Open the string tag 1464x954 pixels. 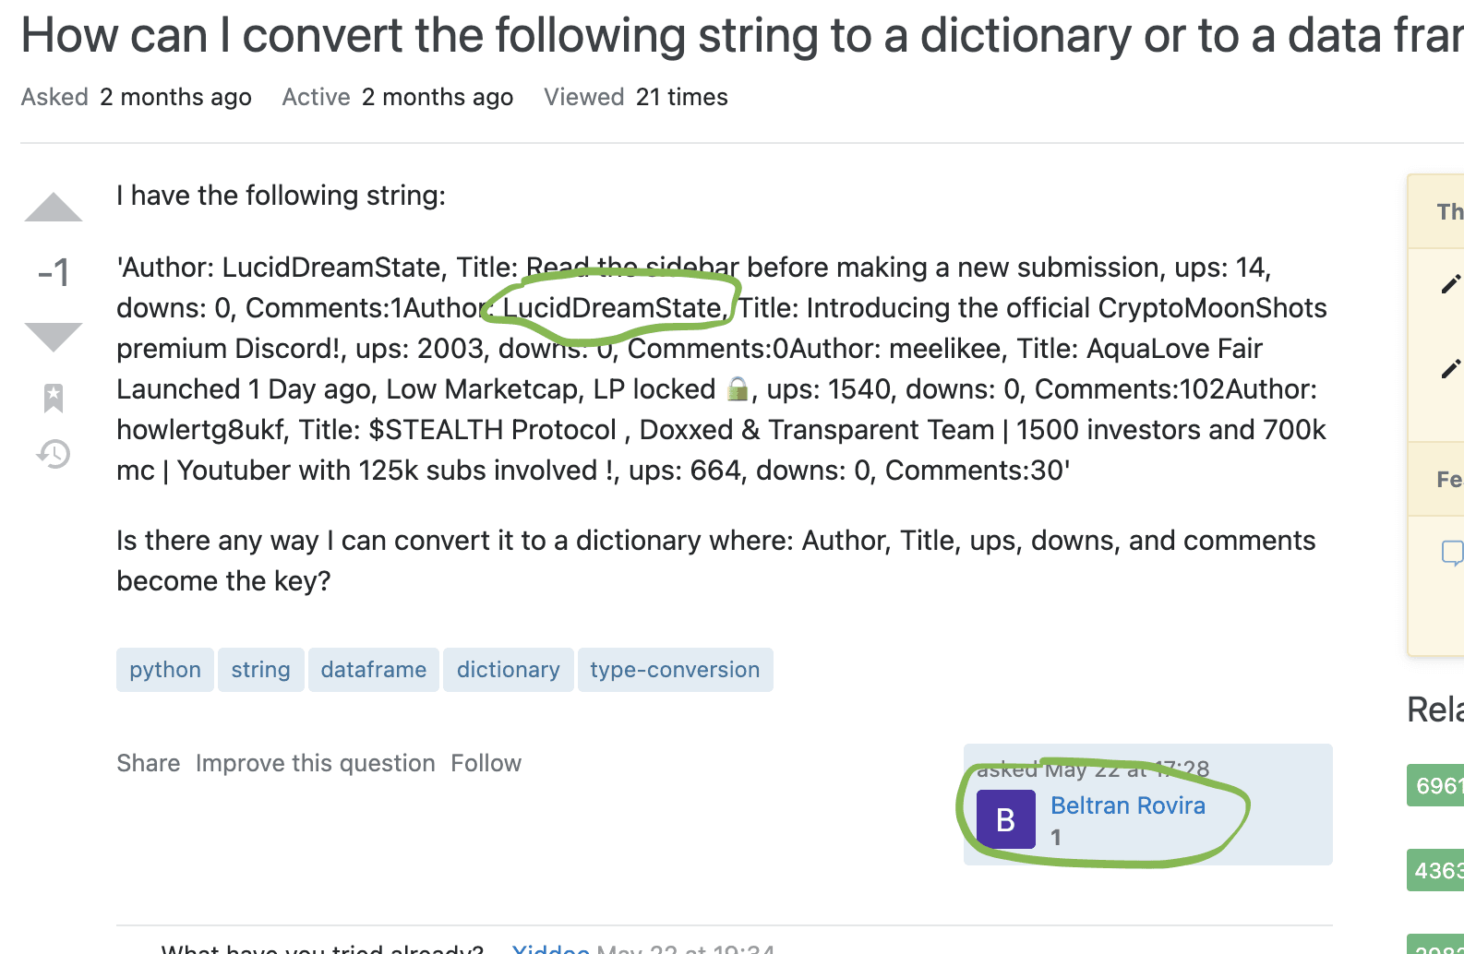pos(260,670)
